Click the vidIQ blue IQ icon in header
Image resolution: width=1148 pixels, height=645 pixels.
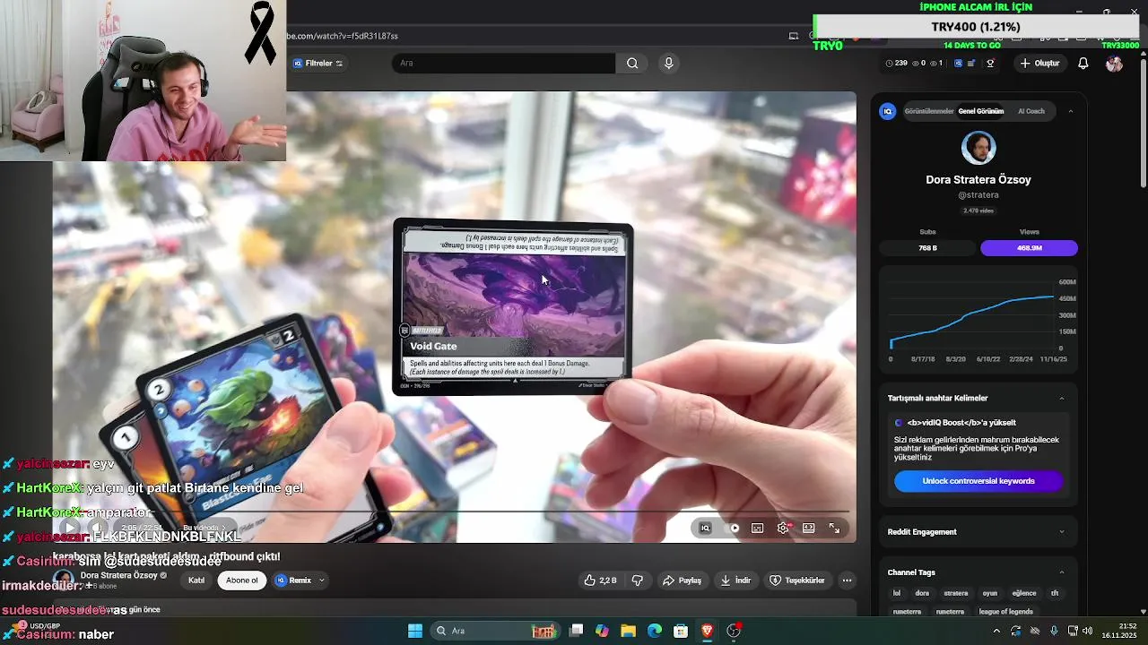(958, 64)
